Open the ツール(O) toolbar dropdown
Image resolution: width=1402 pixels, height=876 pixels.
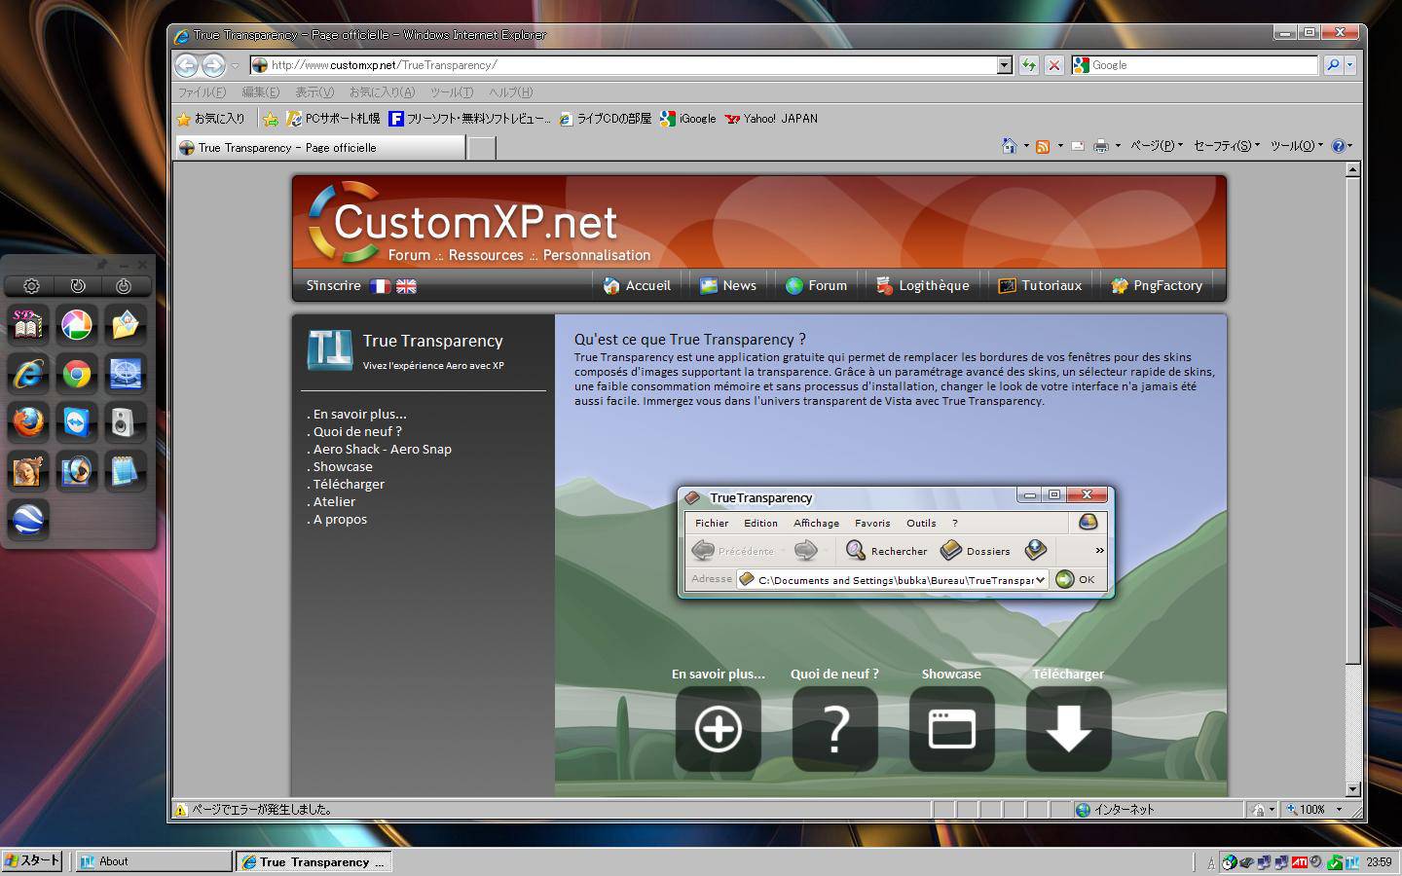pos(1297,146)
